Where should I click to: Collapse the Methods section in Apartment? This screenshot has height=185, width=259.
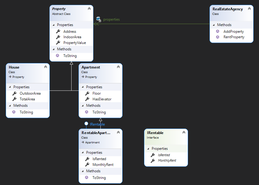click(83, 106)
